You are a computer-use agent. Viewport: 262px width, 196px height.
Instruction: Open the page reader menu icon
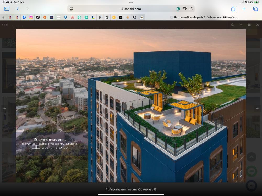[72, 9]
